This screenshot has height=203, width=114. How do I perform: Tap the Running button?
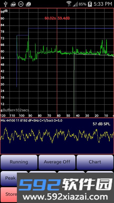[19, 162]
